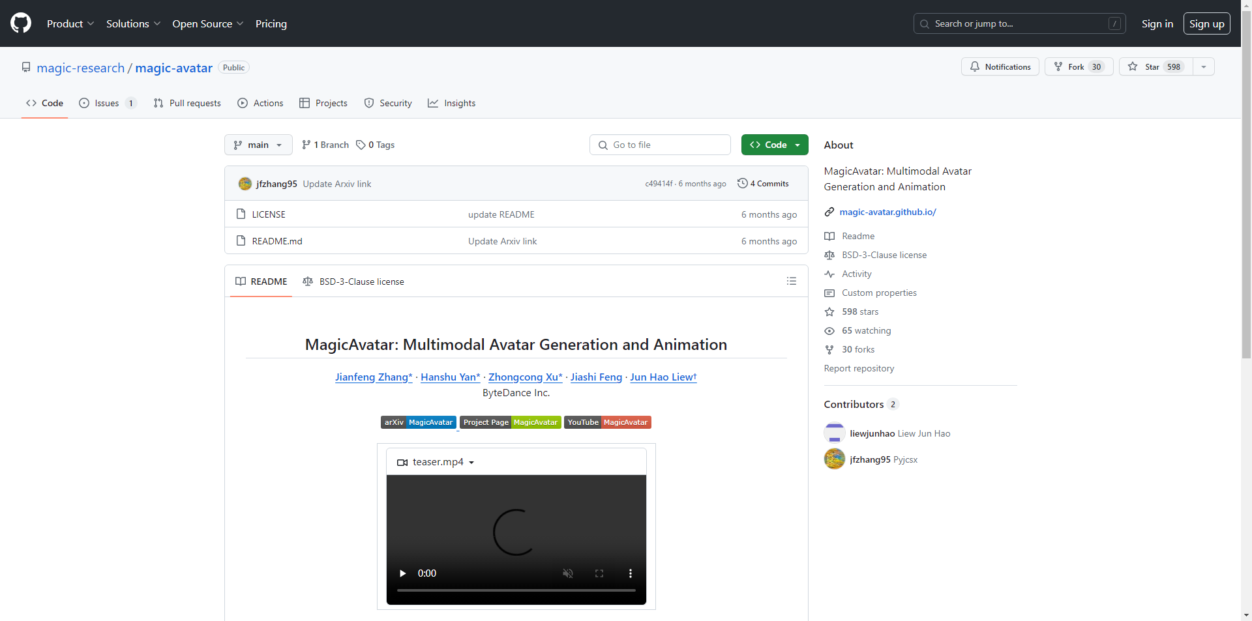Star the repository

(1155, 66)
